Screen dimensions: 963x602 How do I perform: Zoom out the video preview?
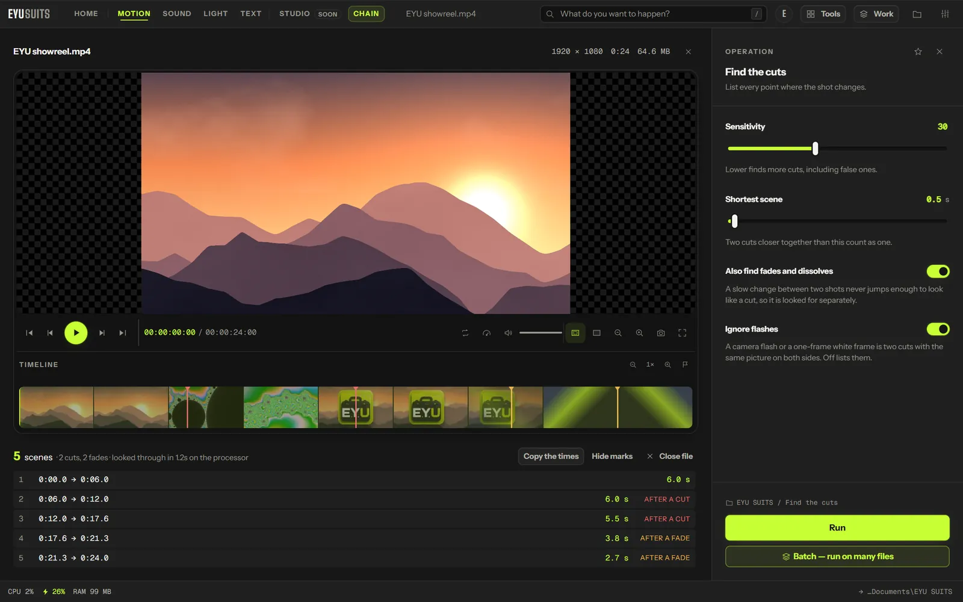click(618, 333)
